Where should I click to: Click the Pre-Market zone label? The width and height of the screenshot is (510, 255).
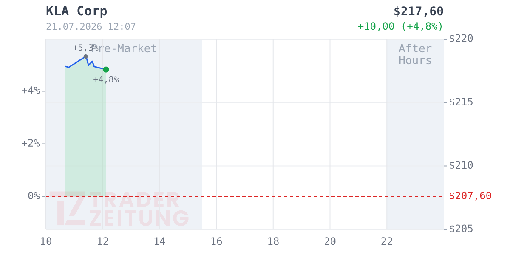tap(124, 48)
